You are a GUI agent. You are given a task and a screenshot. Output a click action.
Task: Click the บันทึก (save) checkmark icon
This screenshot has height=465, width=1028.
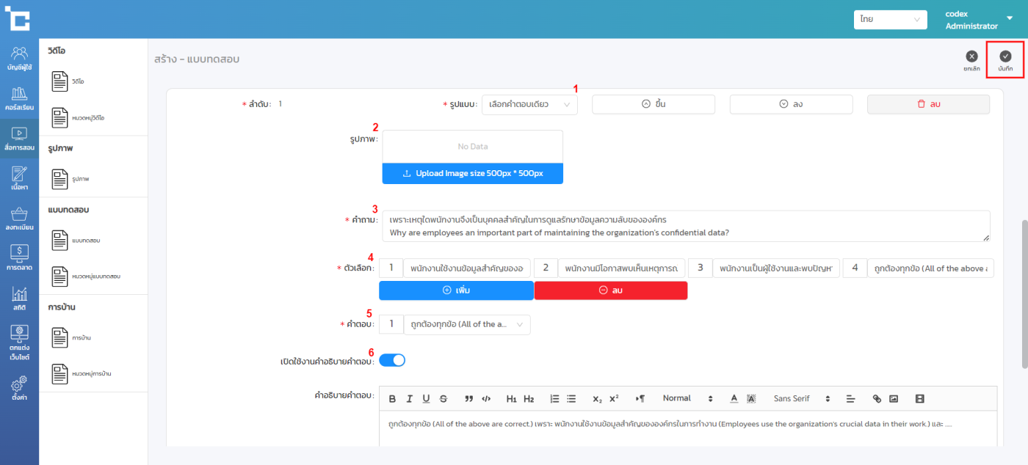1005,56
